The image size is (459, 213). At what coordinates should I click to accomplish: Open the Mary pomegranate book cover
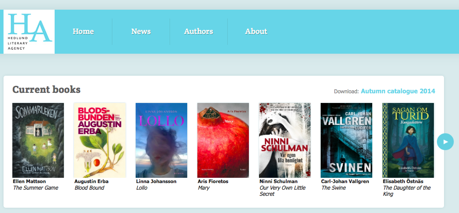(x=223, y=140)
